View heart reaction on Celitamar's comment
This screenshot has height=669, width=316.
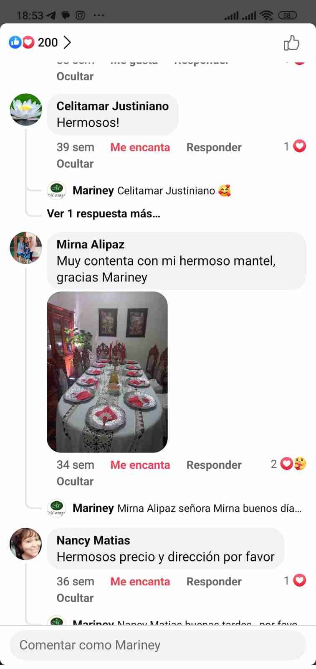click(295, 146)
